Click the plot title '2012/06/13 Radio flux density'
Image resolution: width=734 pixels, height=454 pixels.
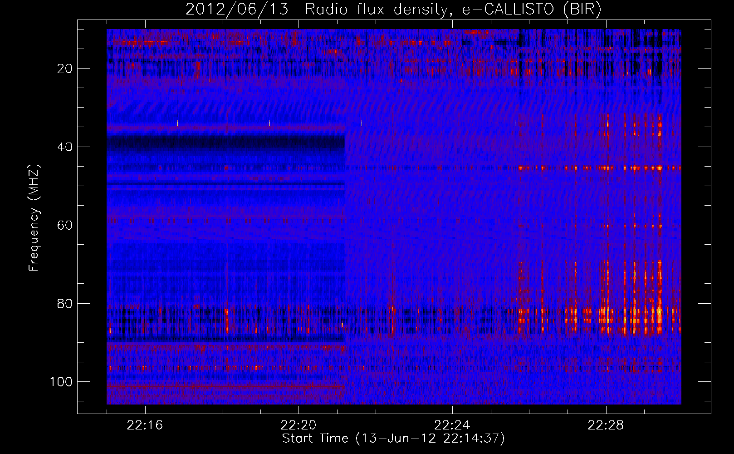pos(393,10)
